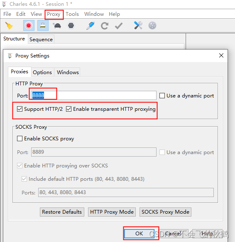The image size is (235, 242).
Task: Open the settings gear icon
Action: (152, 26)
